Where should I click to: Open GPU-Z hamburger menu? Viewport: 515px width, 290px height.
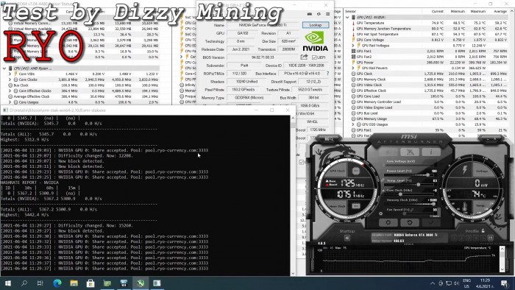328,14
